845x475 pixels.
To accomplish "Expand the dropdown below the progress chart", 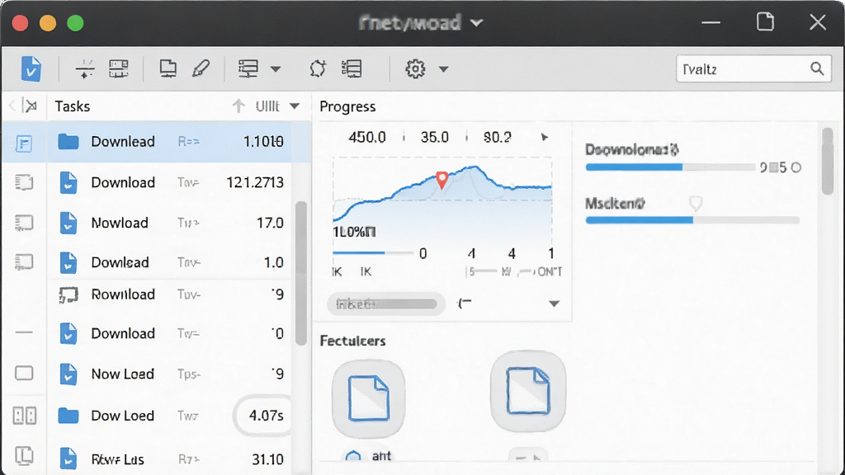I will [x=554, y=303].
